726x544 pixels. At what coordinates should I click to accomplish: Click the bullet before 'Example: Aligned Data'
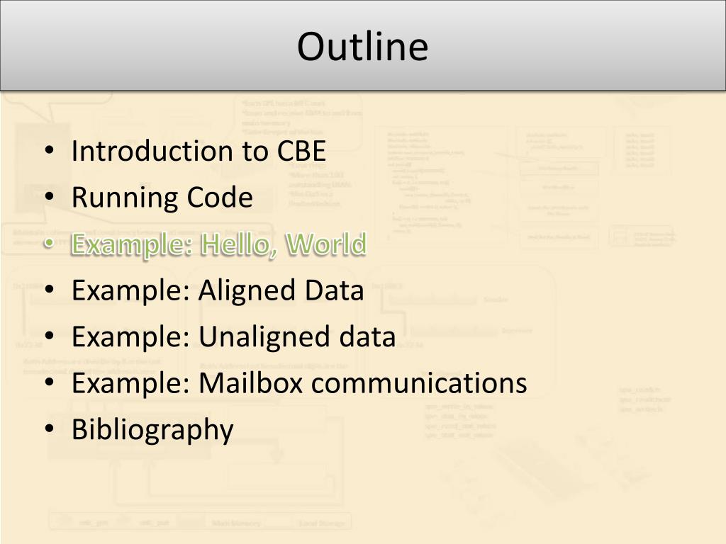coord(50,290)
